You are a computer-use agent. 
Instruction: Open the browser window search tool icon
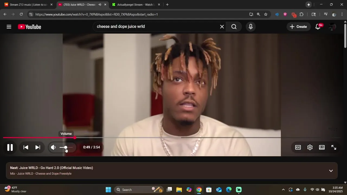tap(314, 14)
